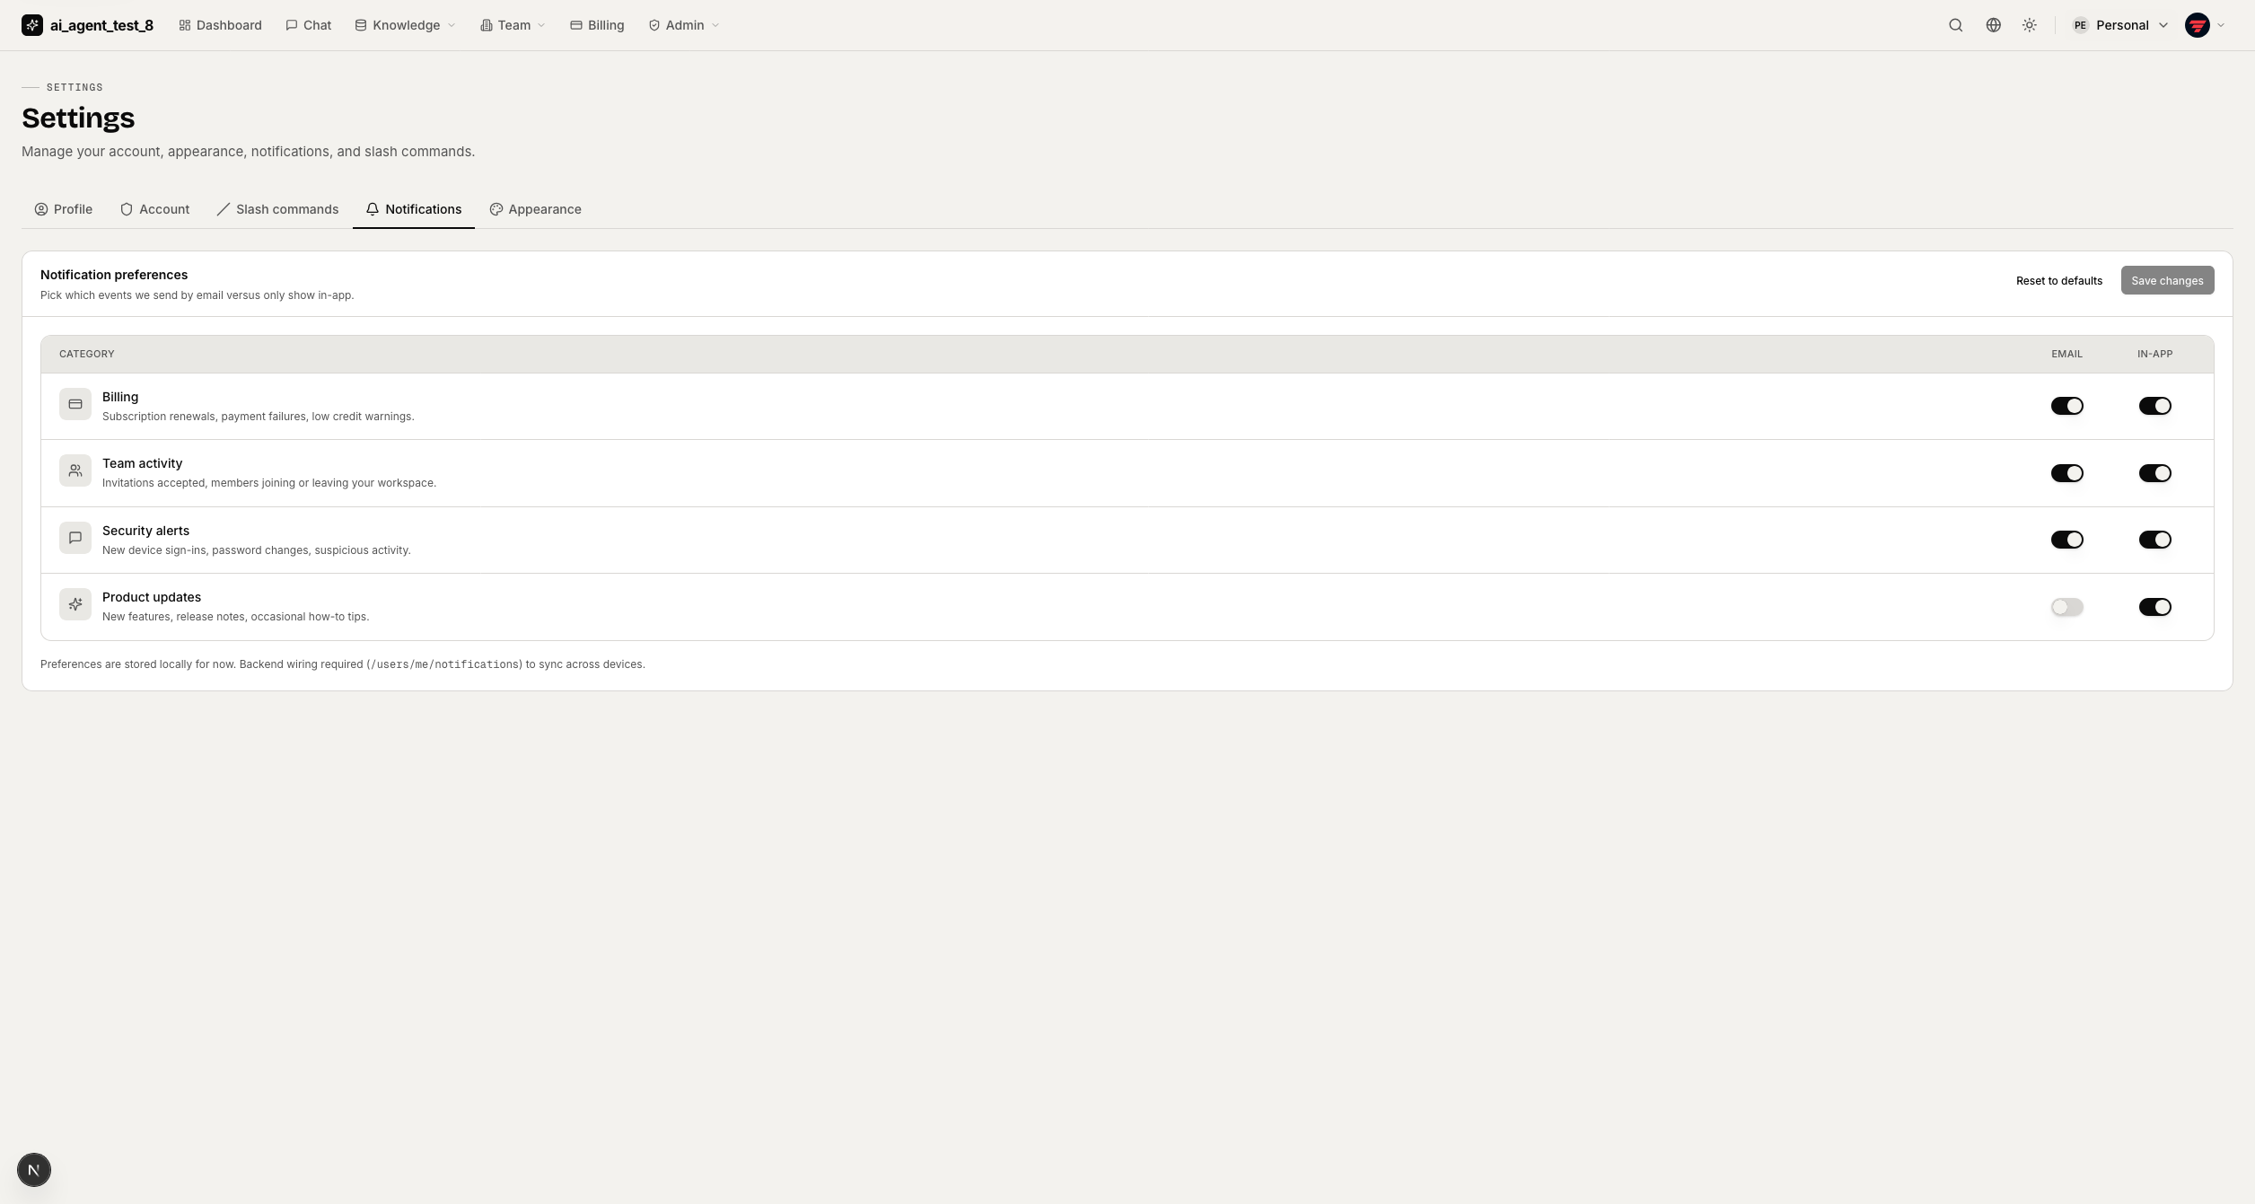Screen dimensions: 2255x1204
Task: Turn off Team activity in-app toggle
Action: [x=2154, y=473]
